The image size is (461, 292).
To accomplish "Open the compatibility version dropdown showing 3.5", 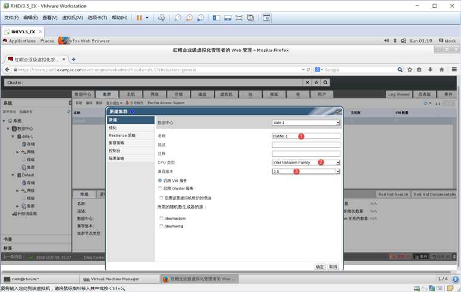I will [306, 172].
